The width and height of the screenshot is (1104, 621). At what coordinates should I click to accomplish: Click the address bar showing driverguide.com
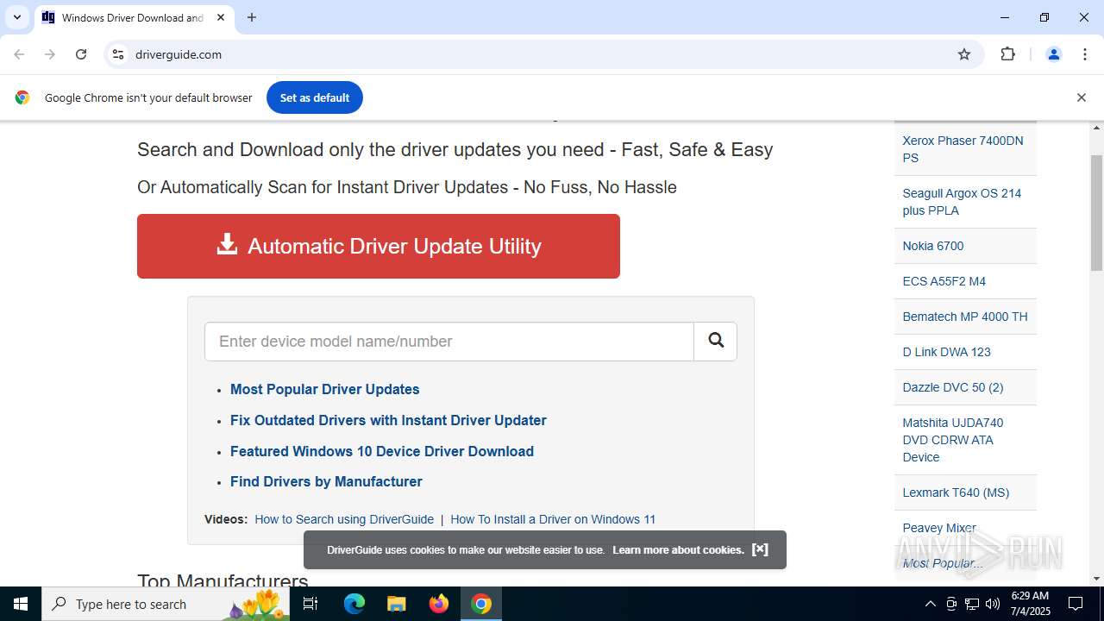click(543, 54)
